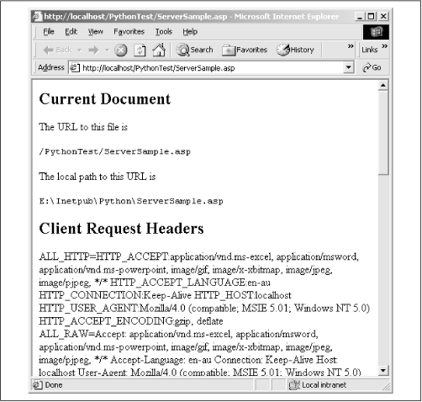This screenshot has height=402, width=422.
Task: Expand the Links bar chevron
Action: click(x=385, y=46)
